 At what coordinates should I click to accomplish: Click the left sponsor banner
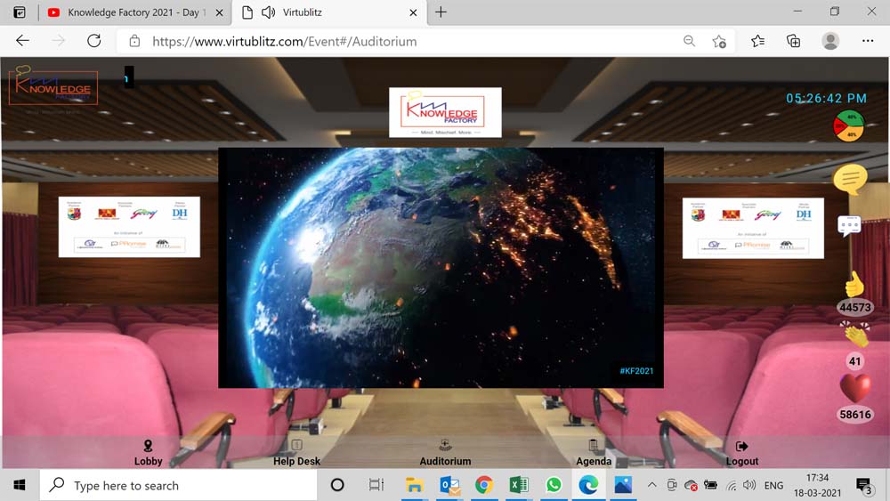click(129, 227)
